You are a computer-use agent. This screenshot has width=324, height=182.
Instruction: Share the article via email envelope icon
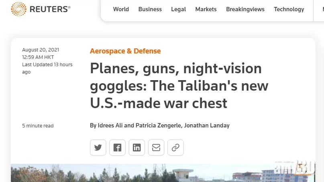pos(156,148)
